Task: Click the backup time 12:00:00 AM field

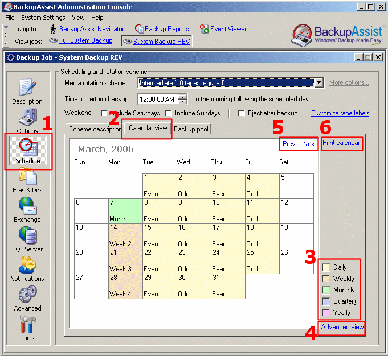Action: (158, 100)
